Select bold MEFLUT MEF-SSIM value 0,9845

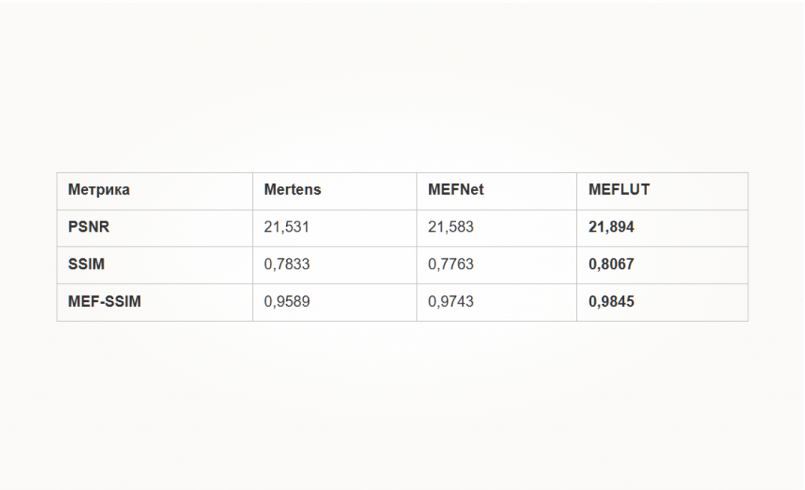(611, 302)
